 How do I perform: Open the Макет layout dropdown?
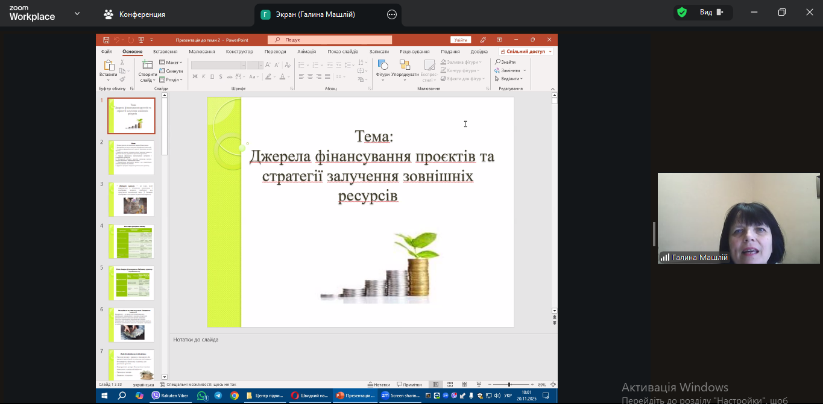(x=171, y=63)
